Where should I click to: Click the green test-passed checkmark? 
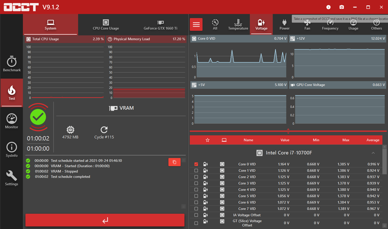38,117
